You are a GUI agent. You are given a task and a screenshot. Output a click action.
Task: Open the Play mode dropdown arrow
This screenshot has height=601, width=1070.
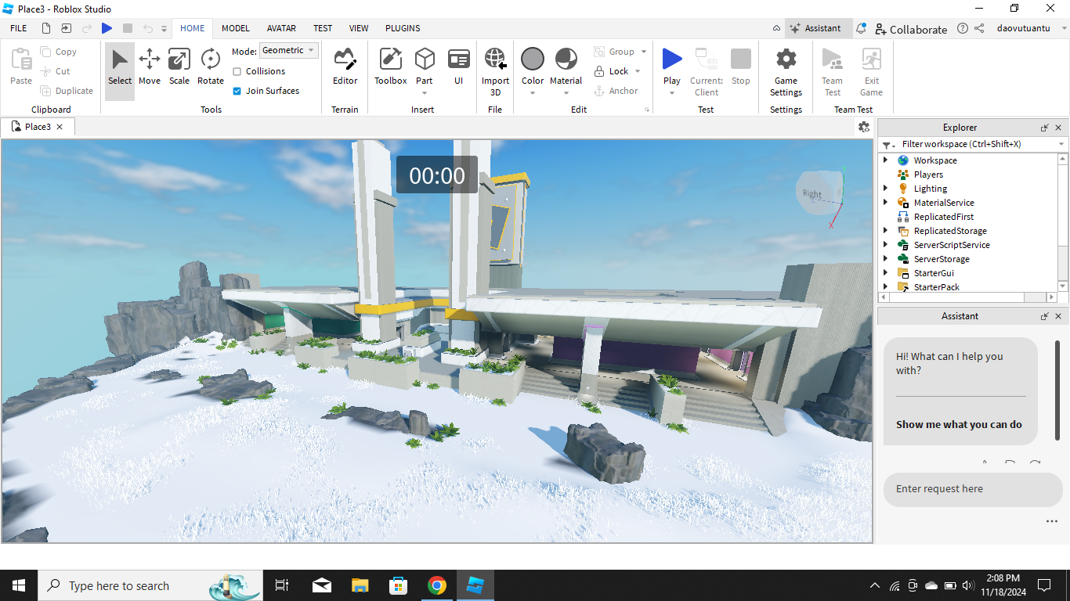coord(672,93)
